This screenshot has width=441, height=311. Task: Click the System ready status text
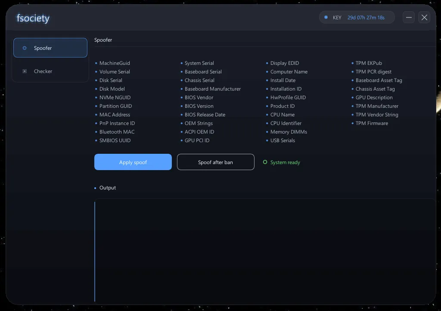pos(285,162)
